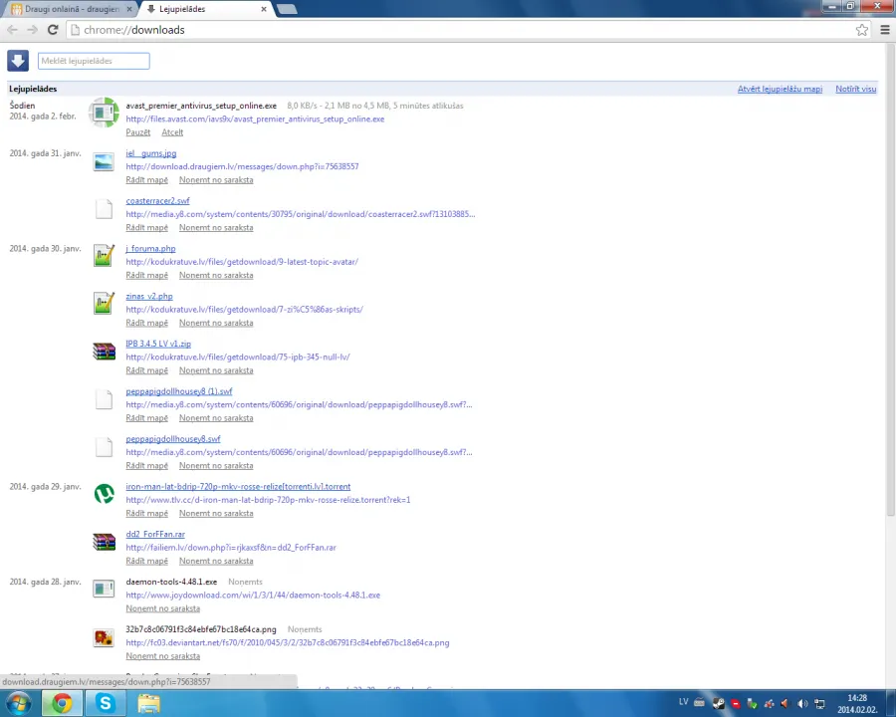Image resolution: width=896 pixels, height=717 pixels.
Task: Reload the page with the refresh button
Action: point(53,30)
